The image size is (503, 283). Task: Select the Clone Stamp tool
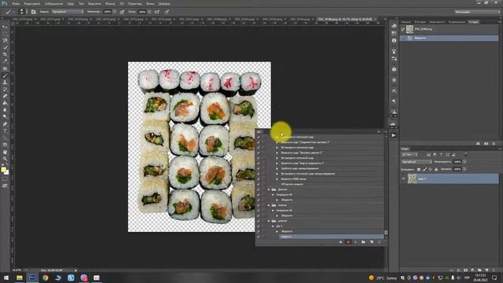coord(5,82)
